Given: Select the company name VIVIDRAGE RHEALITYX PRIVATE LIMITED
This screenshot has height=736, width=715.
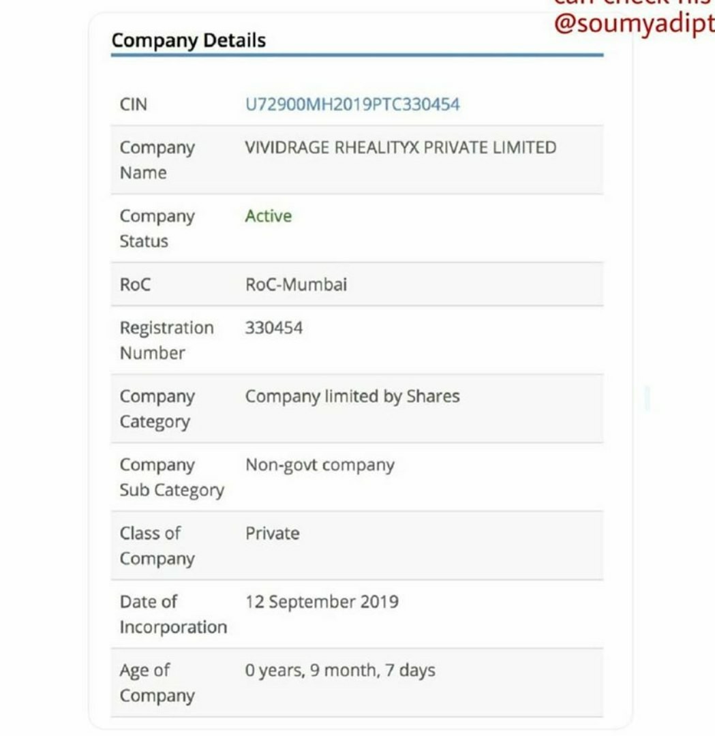Looking at the screenshot, I should (401, 147).
